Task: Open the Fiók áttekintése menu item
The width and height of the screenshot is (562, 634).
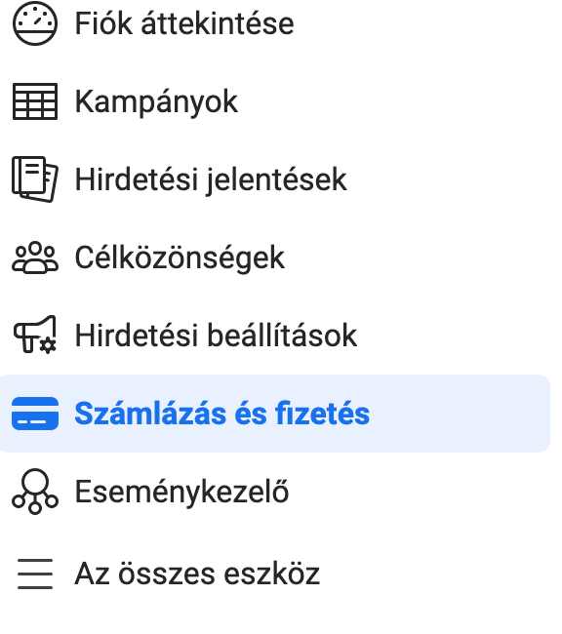Action: [x=184, y=23]
